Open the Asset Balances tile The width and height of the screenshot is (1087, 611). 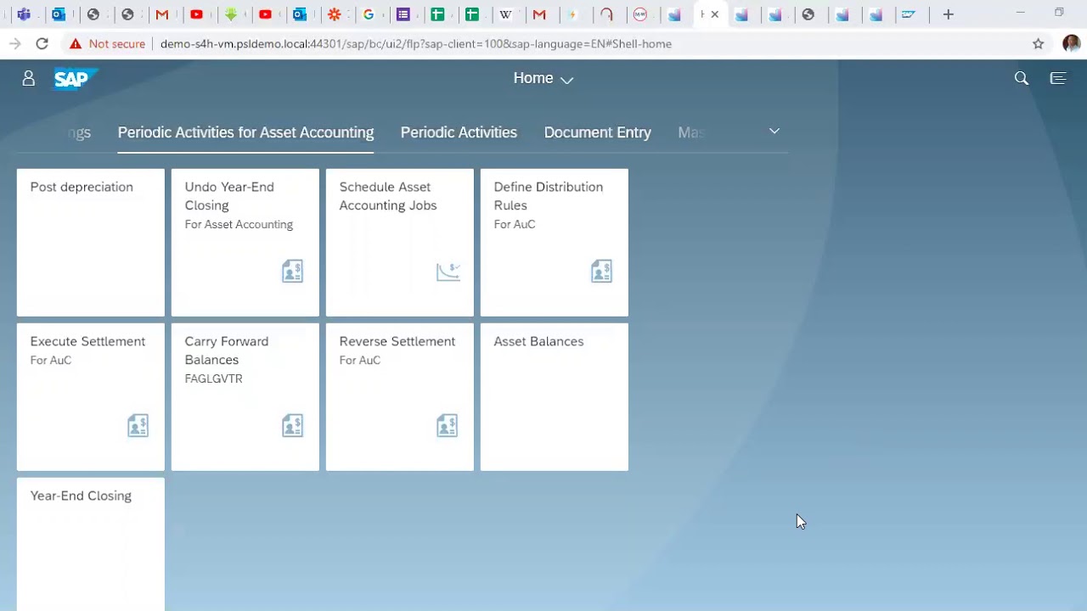click(555, 397)
